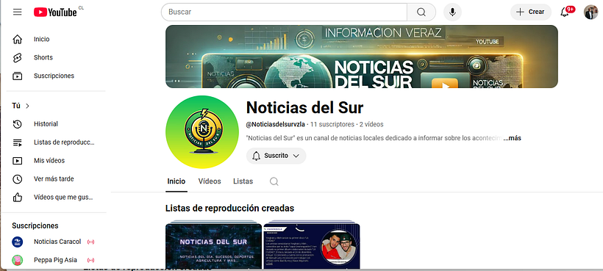Switch to the Inicio channel tab
The width and height of the screenshot is (603, 271).
[176, 181]
